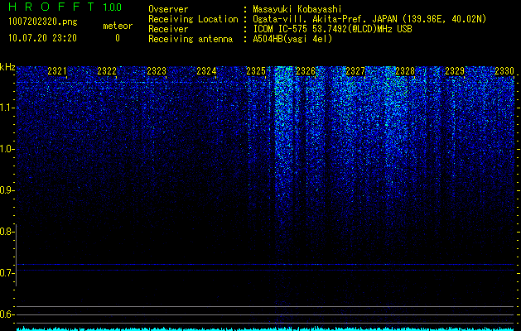Click the meteor label
Screen dimensions: 521x331
(x=118, y=26)
